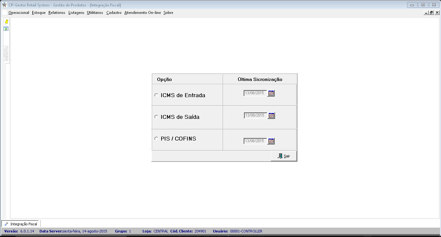Image resolution: width=441 pixels, height=237 pixels.
Task: Open the Operacional menu
Action: [x=19, y=13]
